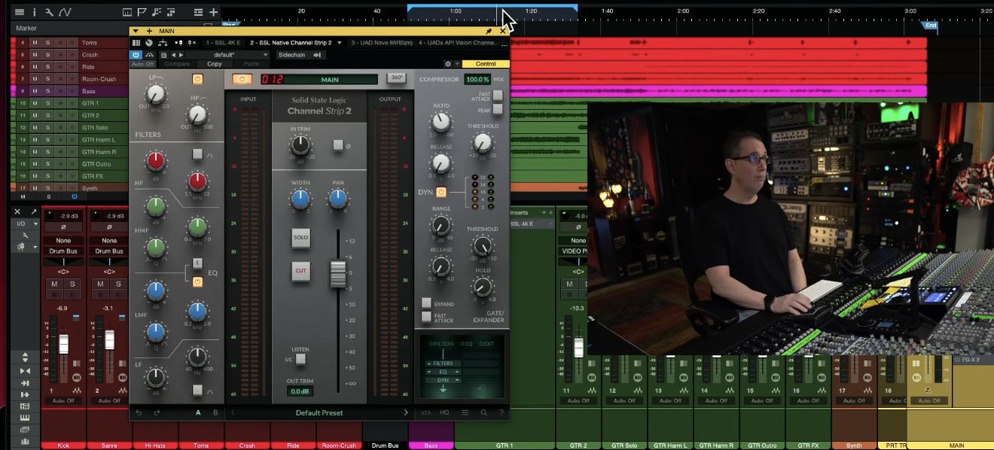994x450 pixels.
Task: Open the first channel's None input dropdown
Action: (x=63, y=241)
